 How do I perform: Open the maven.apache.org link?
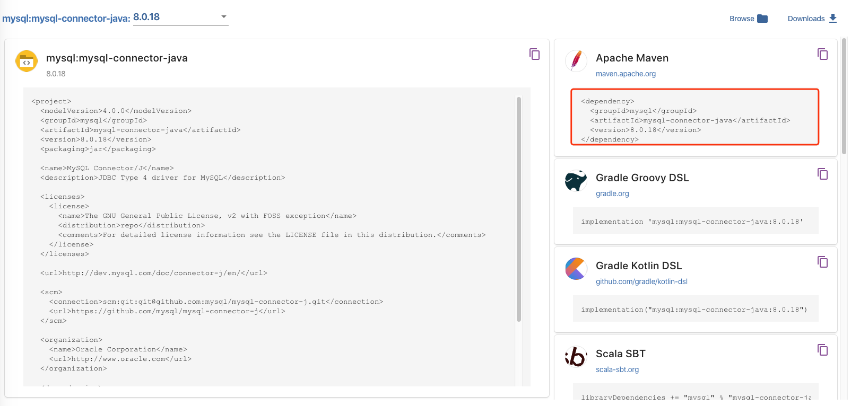[626, 74]
